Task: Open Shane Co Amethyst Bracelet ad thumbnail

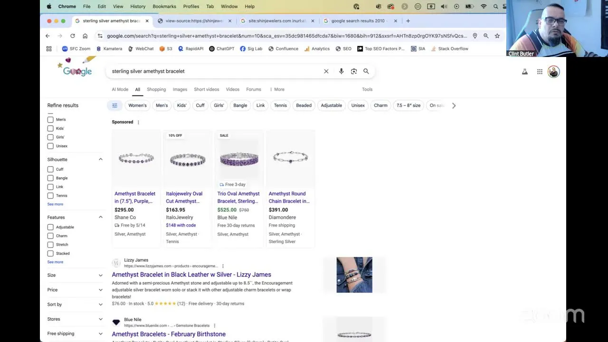Action: coord(136,159)
